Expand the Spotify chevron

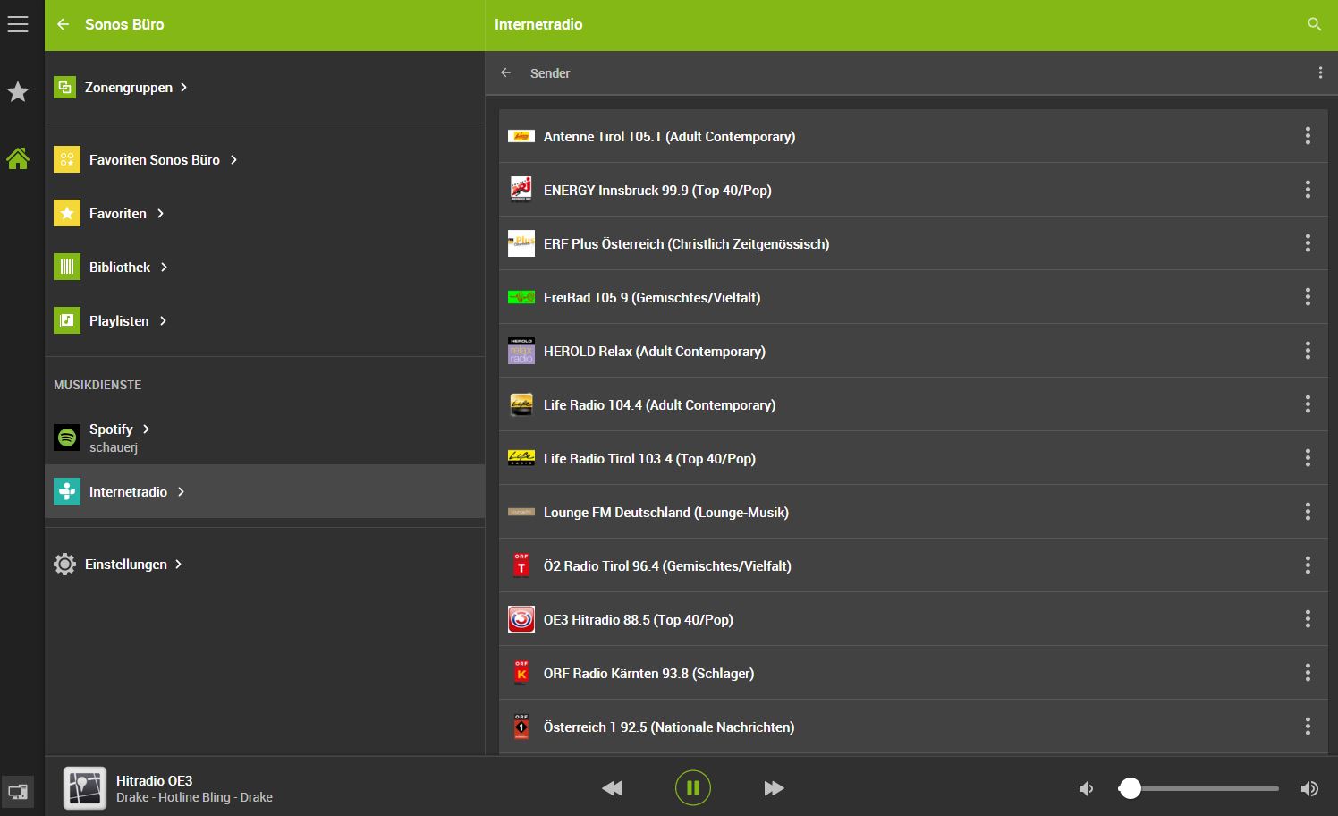(146, 429)
